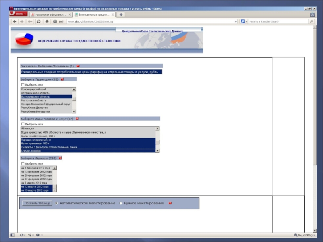Viewport: 323px width, 242px height.
Task: Click goods list scroll up arrow
Action: tap(157, 129)
